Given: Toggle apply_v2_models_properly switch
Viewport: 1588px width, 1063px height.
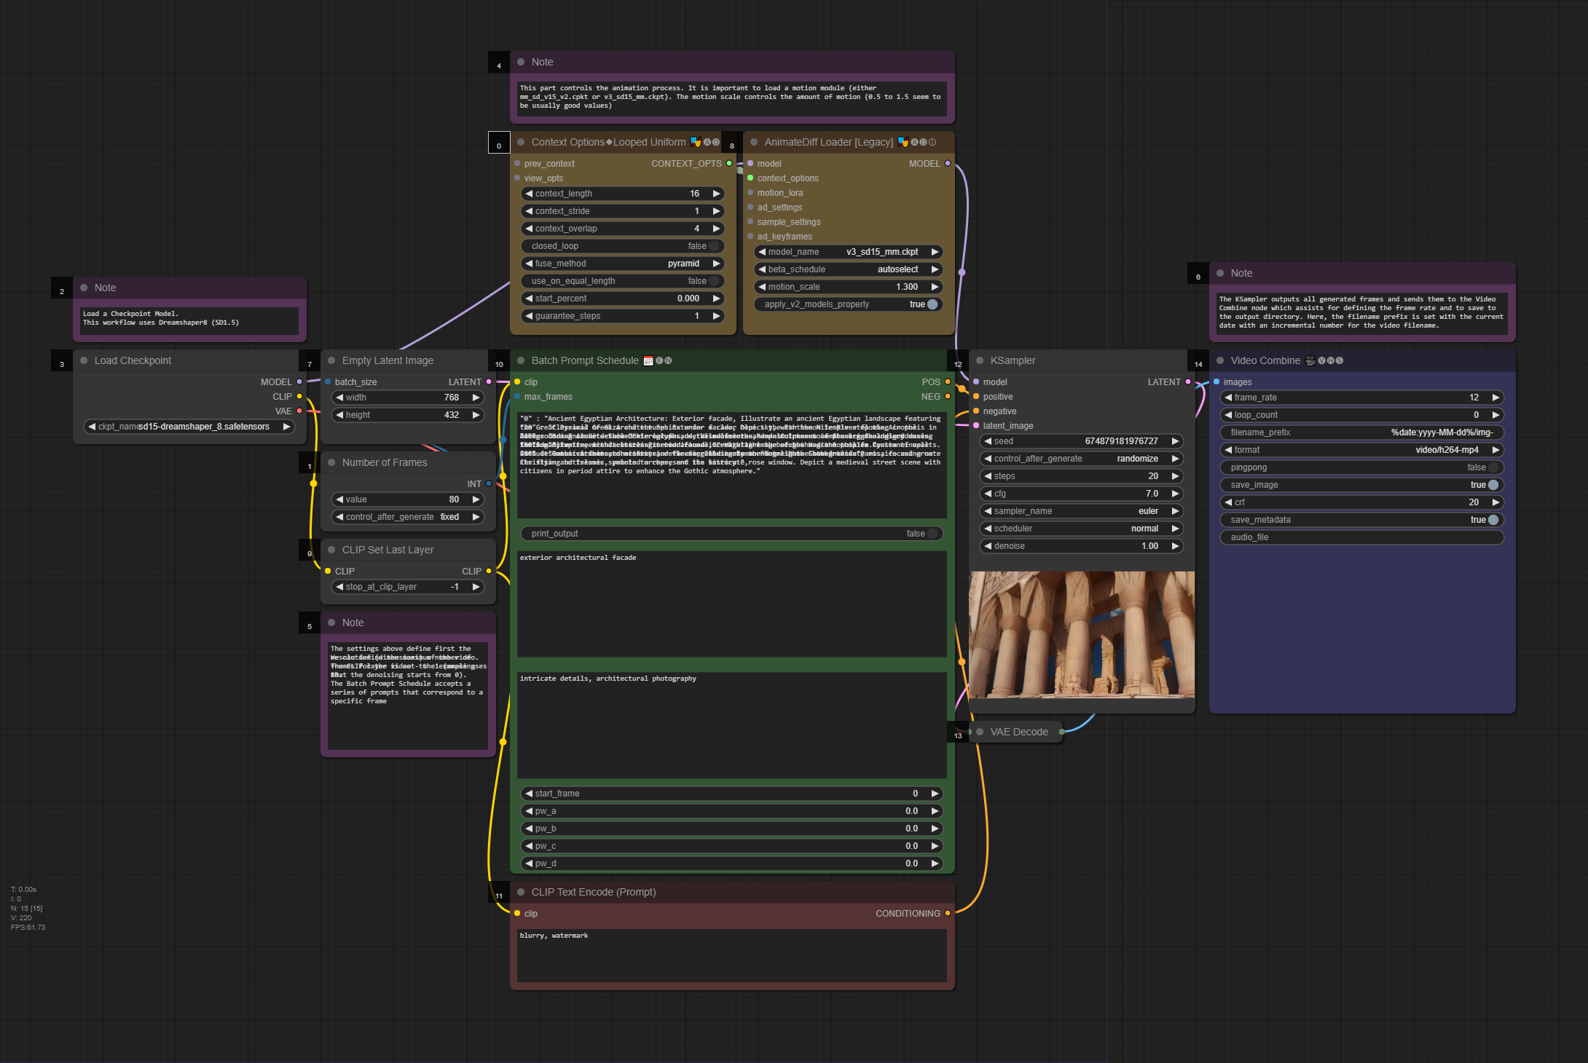Looking at the screenshot, I should point(849,304).
